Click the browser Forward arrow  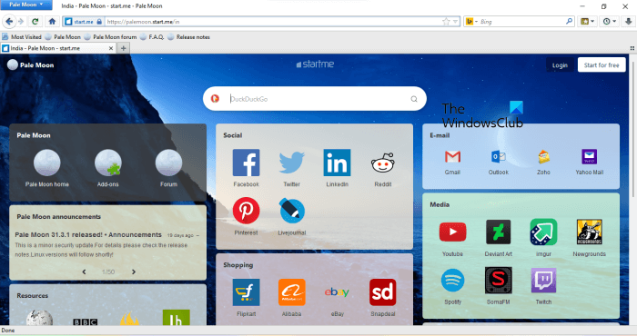21,22
